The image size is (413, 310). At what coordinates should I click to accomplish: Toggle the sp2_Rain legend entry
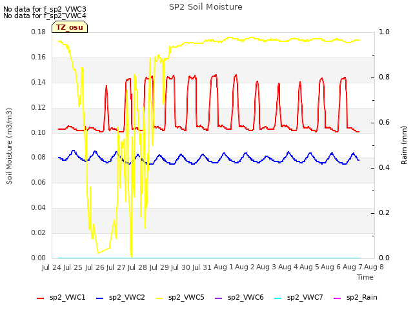[x=356, y=297]
